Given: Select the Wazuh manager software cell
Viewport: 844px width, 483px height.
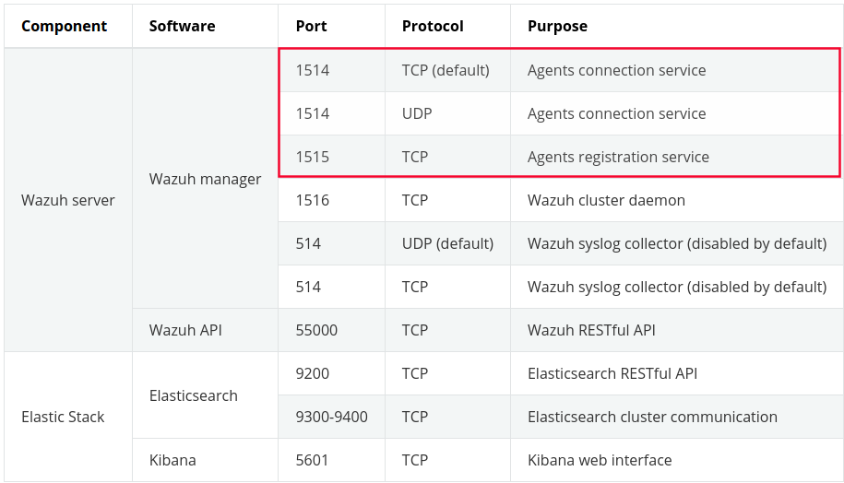Looking at the screenshot, I should (205, 179).
